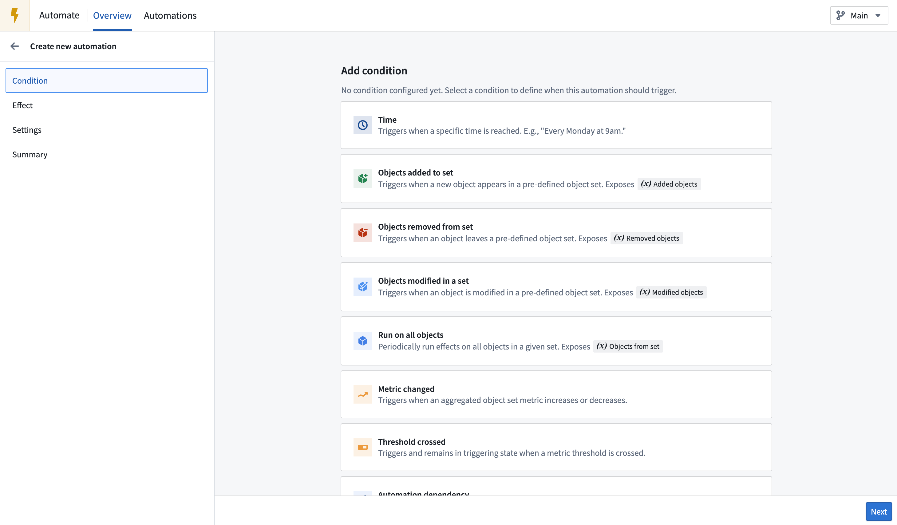The width and height of the screenshot is (897, 525).
Task: Click the Automation dependency condition card
Action: (556, 486)
